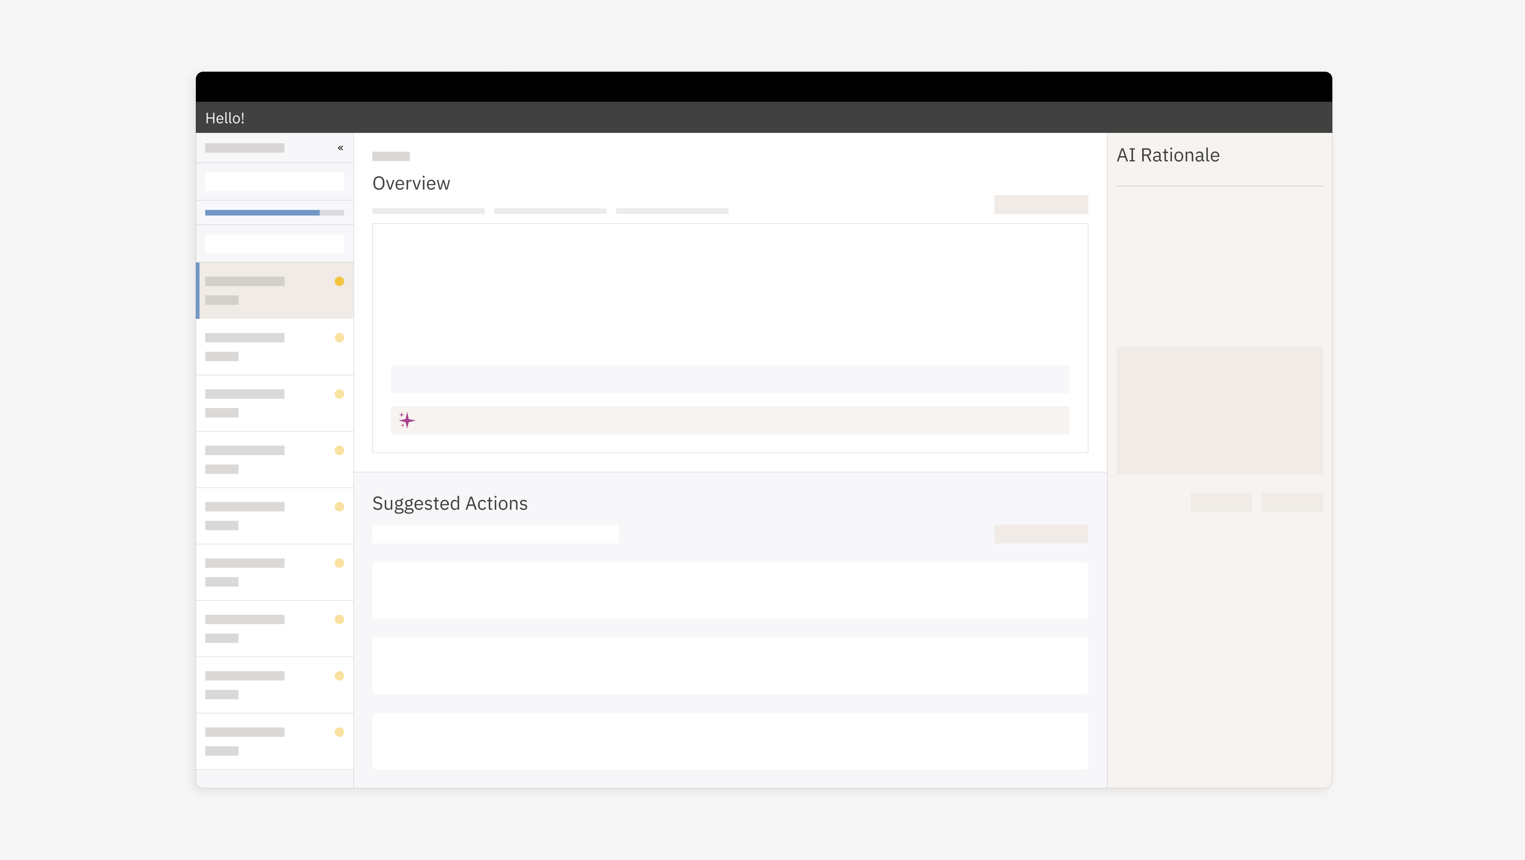Click left button under AI Rationale box
1525x860 pixels.
point(1221,502)
